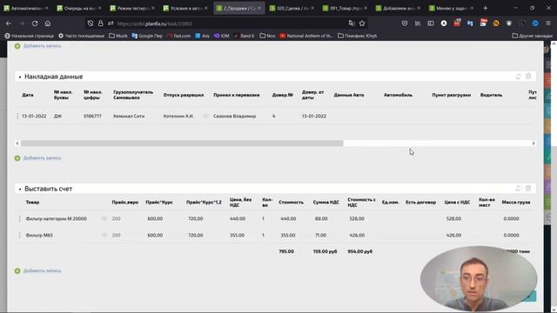Click the presenter webcam video bubble
This screenshot has width=557, height=313.
pyautogui.click(x=479, y=278)
